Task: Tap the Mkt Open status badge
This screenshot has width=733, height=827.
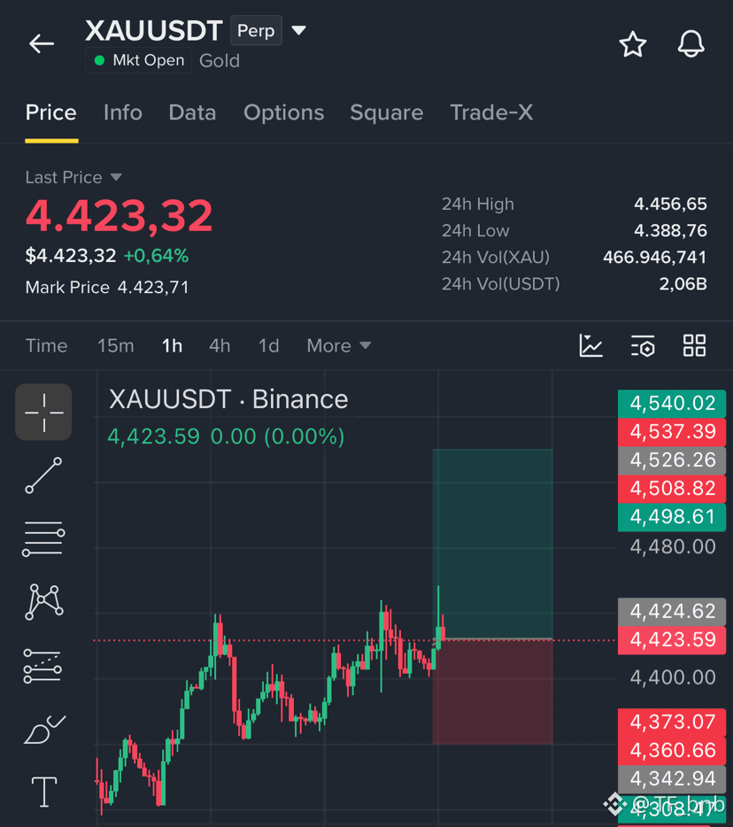Action: pyautogui.click(x=139, y=60)
